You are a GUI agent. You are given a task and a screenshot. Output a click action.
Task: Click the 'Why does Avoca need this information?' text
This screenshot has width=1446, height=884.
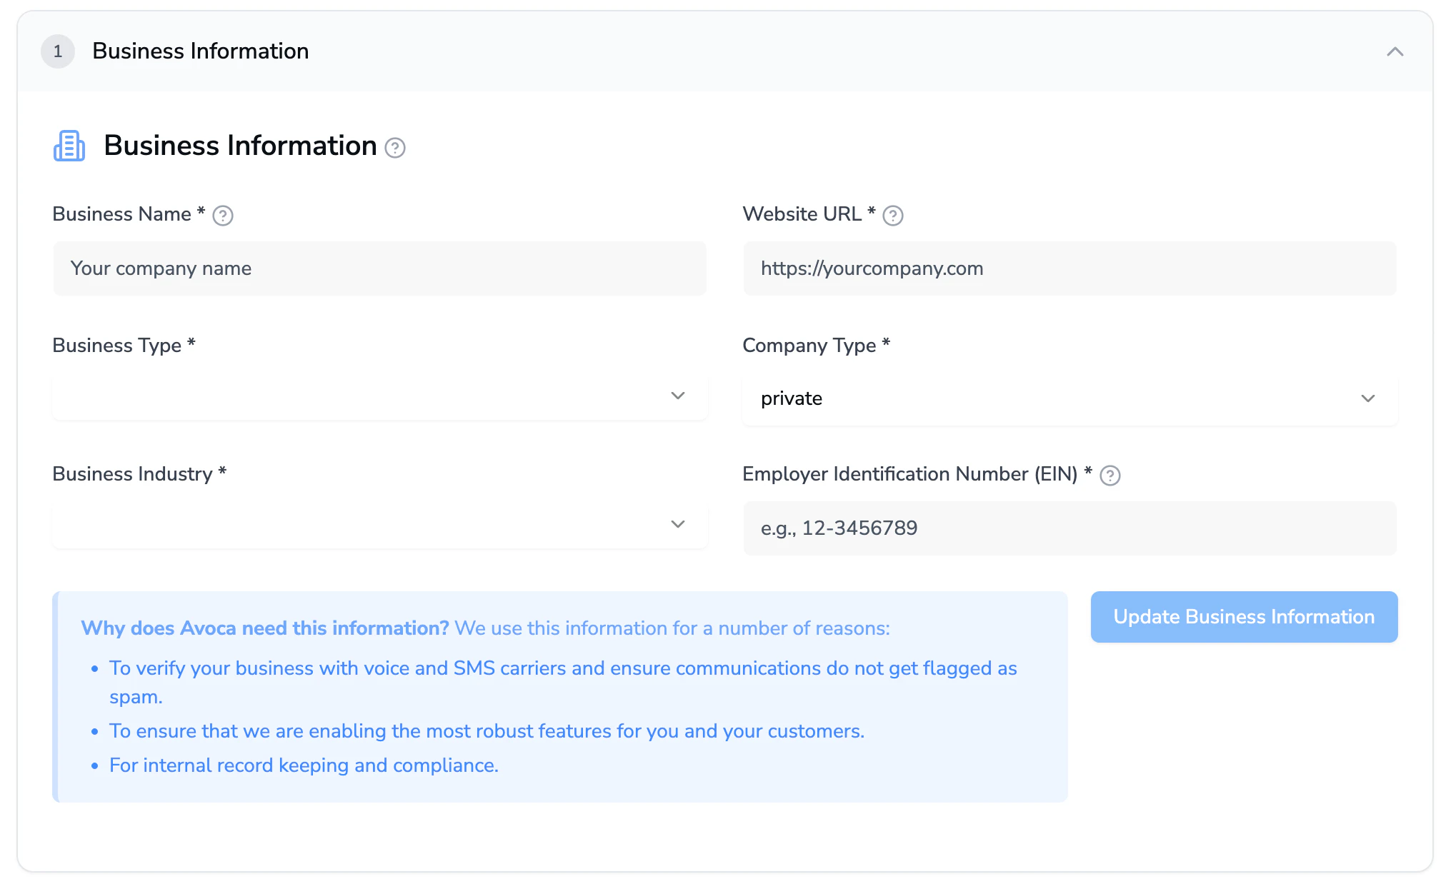pos(264,628)
